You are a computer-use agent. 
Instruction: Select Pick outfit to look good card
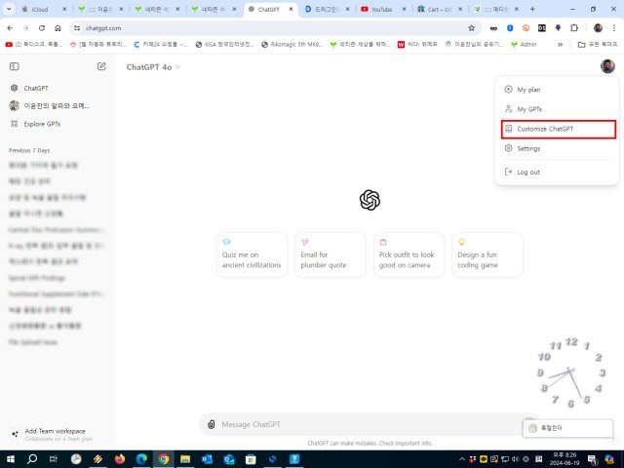coord(409,254)
